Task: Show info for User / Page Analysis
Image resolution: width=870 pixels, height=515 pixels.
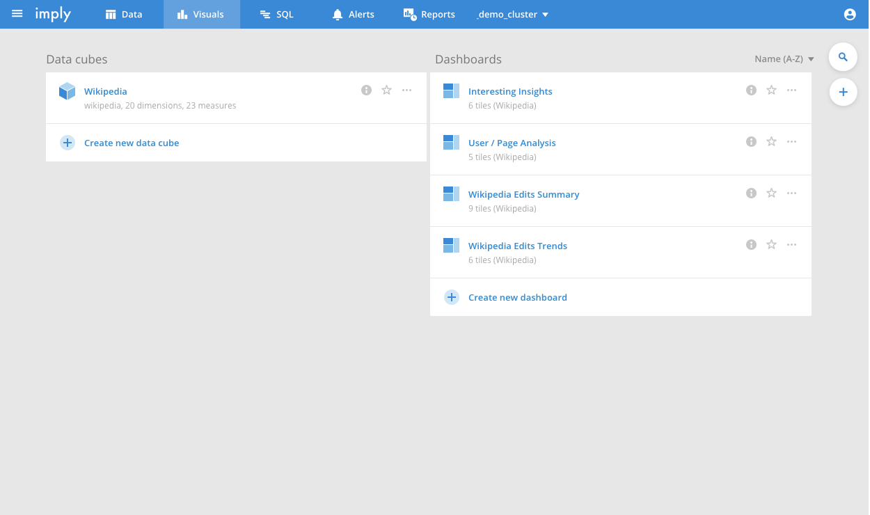Action: pos(751,141)
